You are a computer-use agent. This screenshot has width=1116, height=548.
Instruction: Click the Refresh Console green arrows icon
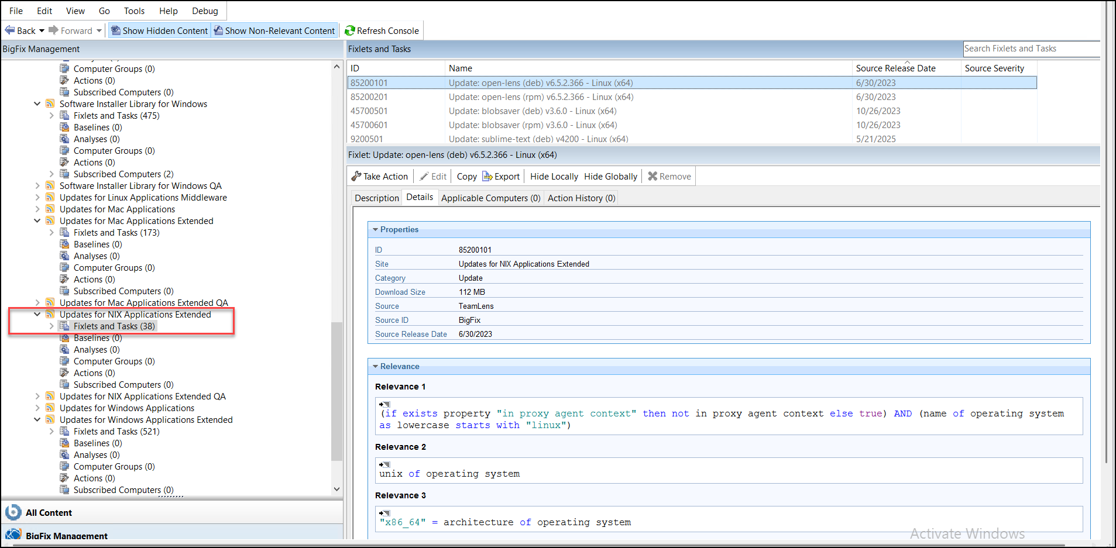pyautogui.click(x=350, y=30)
